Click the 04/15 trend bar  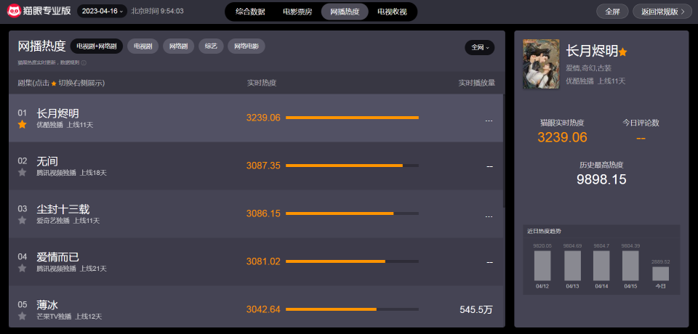tap(630, 266)
